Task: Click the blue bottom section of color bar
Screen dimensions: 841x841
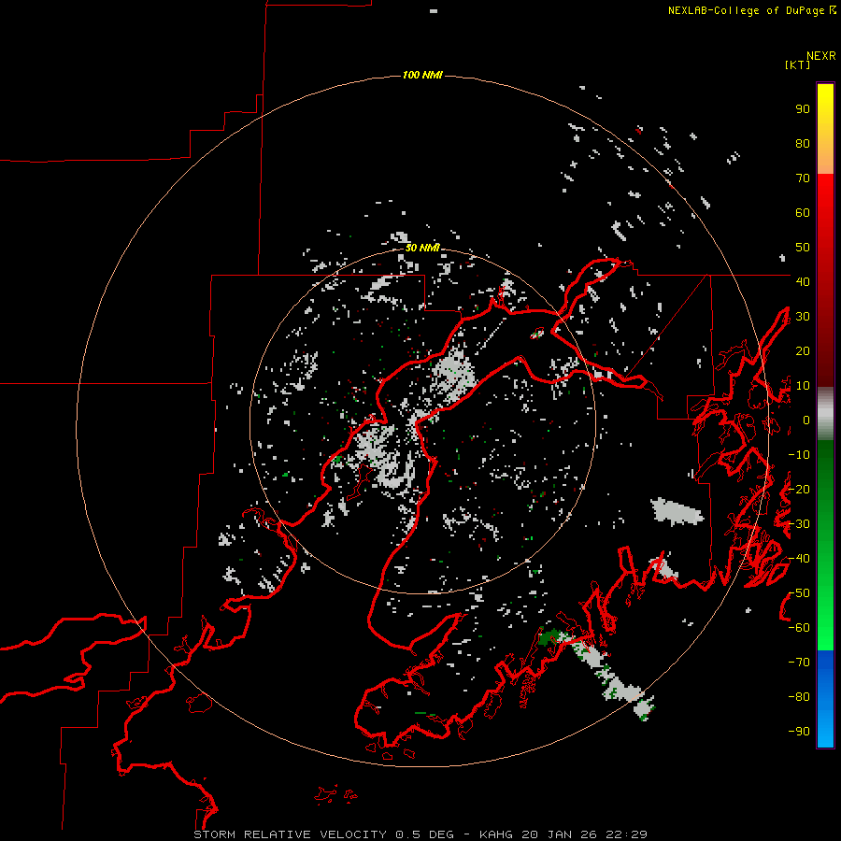Action: (x=825, y=699)
